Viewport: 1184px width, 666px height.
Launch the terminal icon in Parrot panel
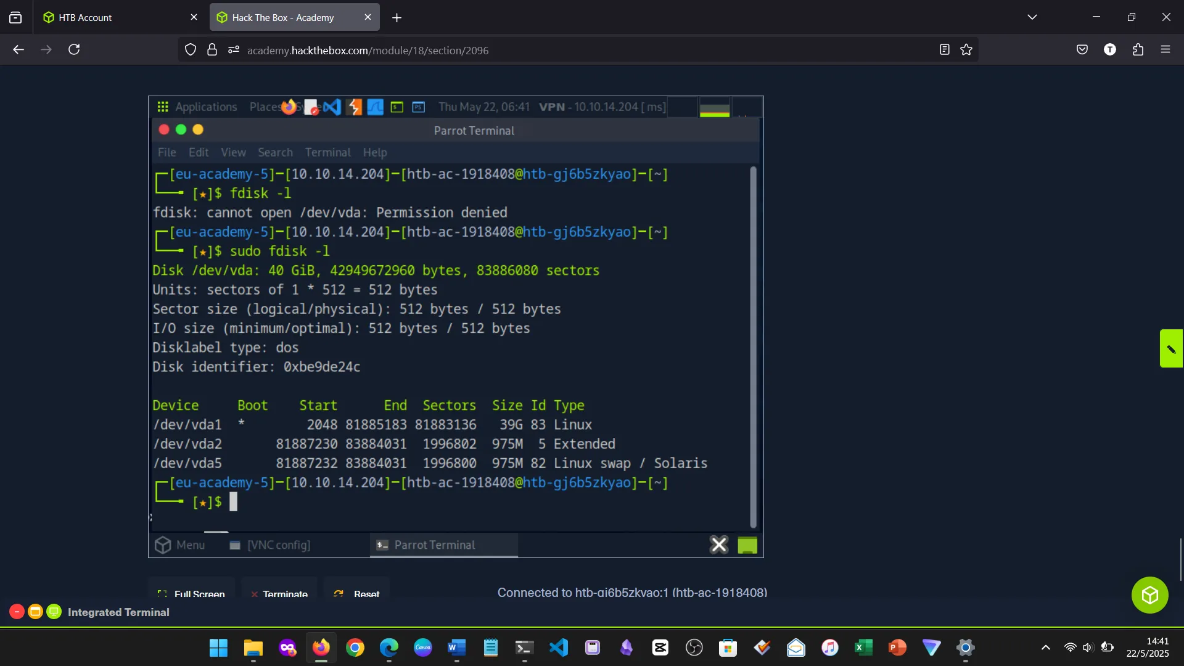(397, 107)
